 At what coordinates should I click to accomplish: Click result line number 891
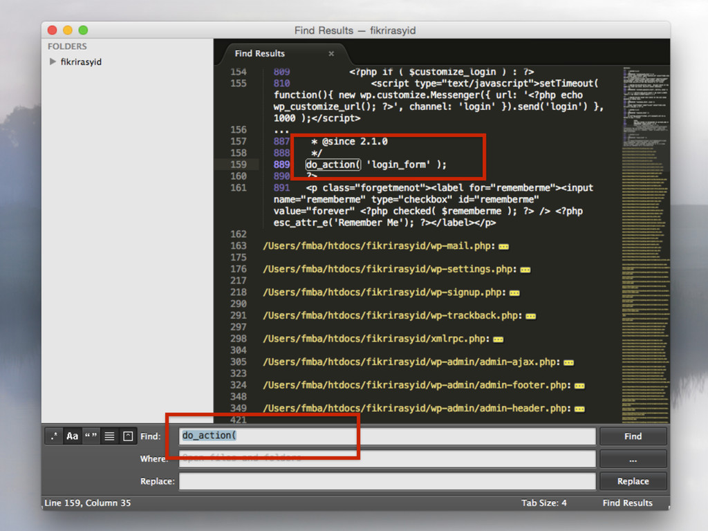pos(282,188)
